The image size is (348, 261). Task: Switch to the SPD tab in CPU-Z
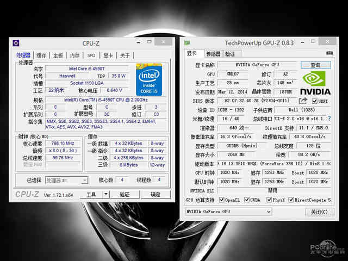tap(91, 55)
